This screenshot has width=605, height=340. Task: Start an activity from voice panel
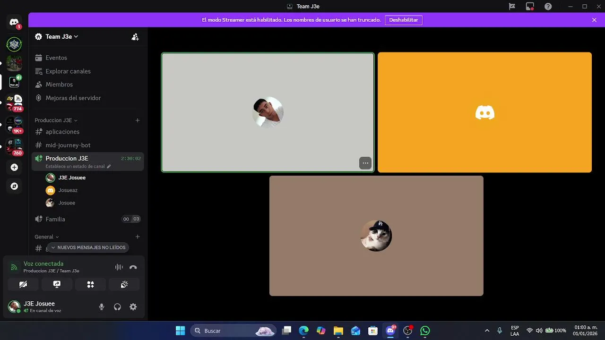tap(90, 284)
